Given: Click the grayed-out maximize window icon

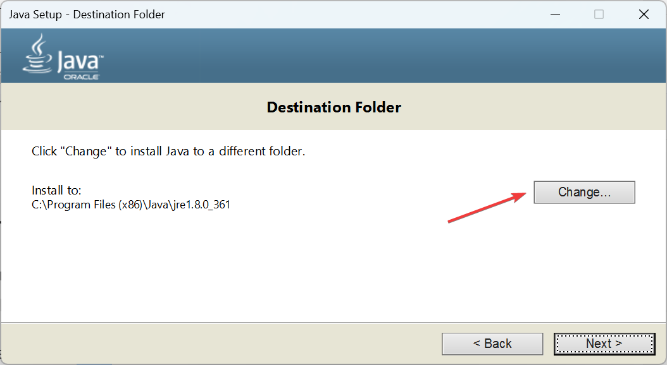Looking at the screenshot, I should [x=599, y=15].
